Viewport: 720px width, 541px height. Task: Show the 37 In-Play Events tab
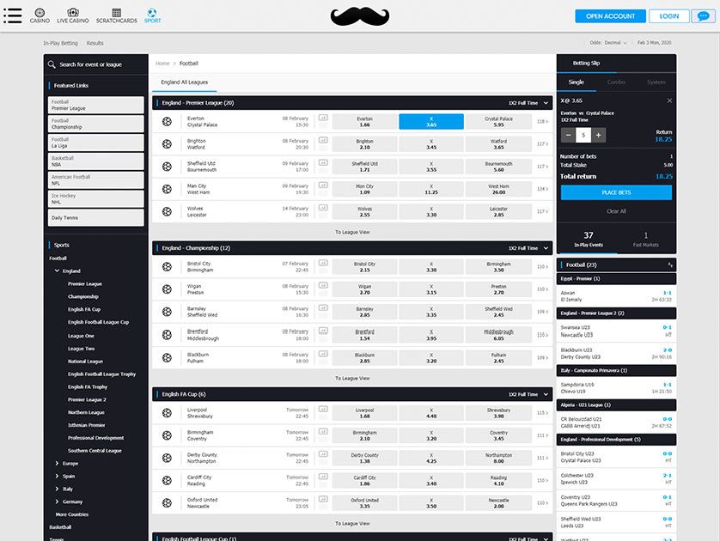[x=589, y=240]
